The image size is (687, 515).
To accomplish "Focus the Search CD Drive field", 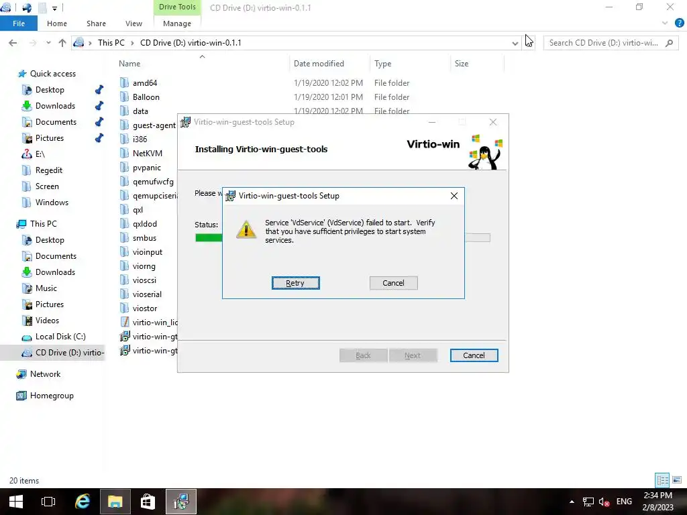I will coord(604,42).
